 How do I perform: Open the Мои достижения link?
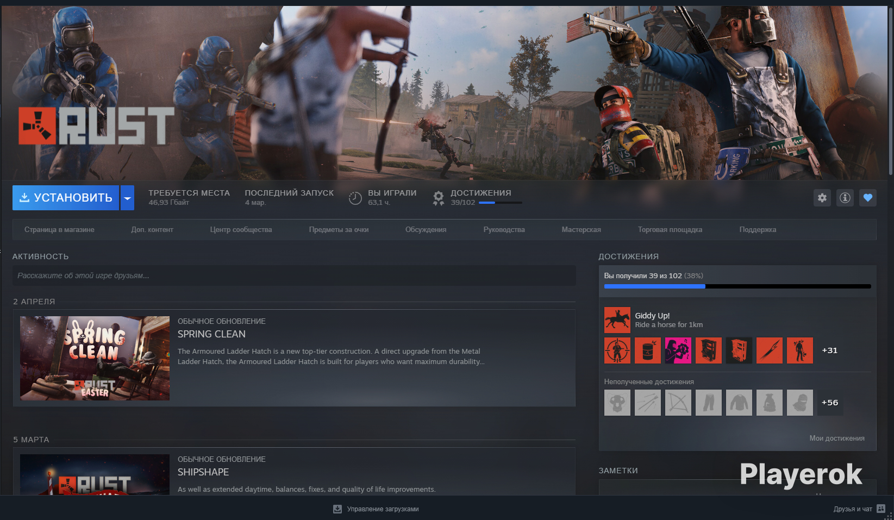(837, 438)
